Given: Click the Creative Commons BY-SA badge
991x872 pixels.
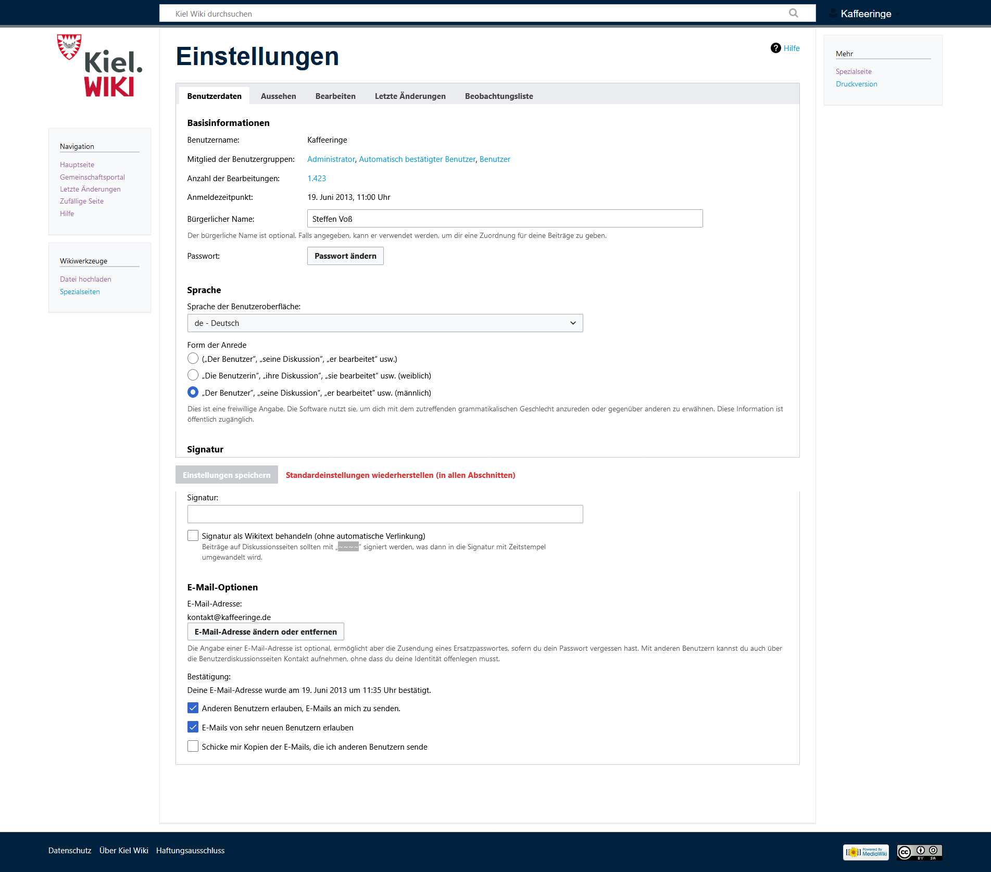Looking at the screenshot, I should tap(919, 852).
